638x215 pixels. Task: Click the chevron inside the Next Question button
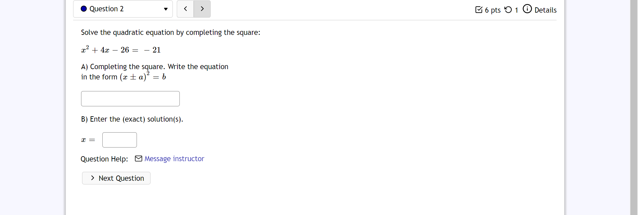coord(93,178)
